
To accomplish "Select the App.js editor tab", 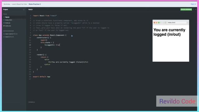I will click(x=30, y=9).
